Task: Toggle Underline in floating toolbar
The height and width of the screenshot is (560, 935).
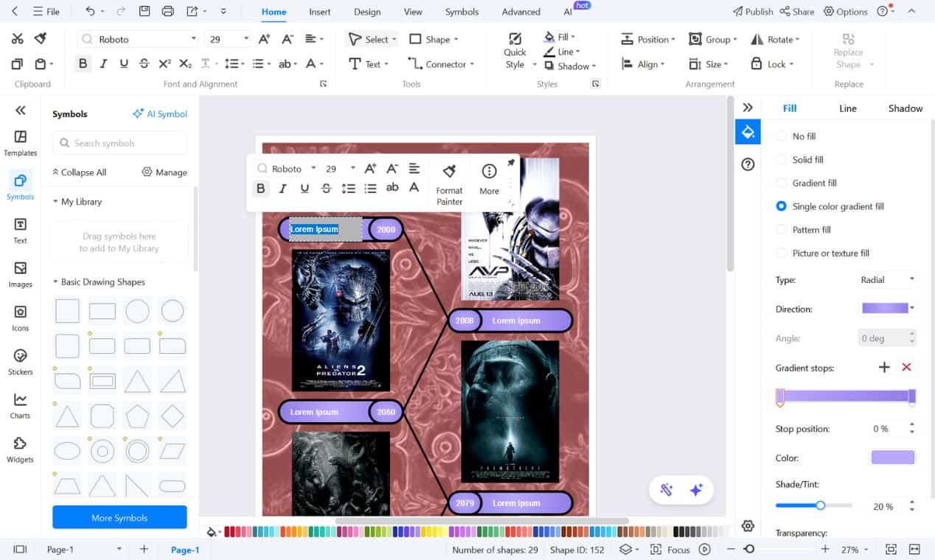Action: (x=305, y=189)
